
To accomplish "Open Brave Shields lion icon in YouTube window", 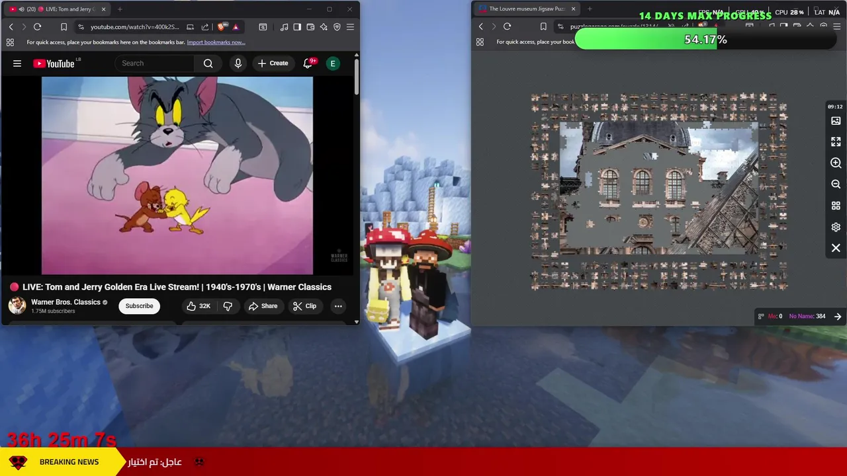I will (x=222, y=27).
